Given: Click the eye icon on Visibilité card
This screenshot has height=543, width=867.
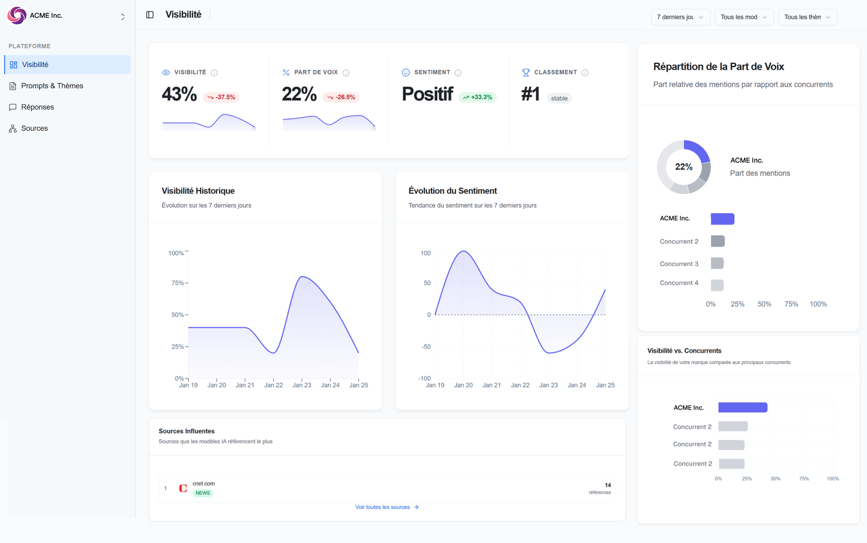Looking at the screenshot, I should [x=166, y=73].
